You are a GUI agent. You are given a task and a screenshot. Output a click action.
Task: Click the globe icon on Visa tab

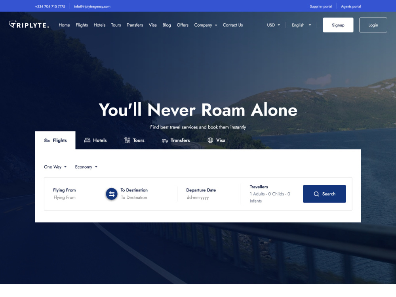pos(210,140)
